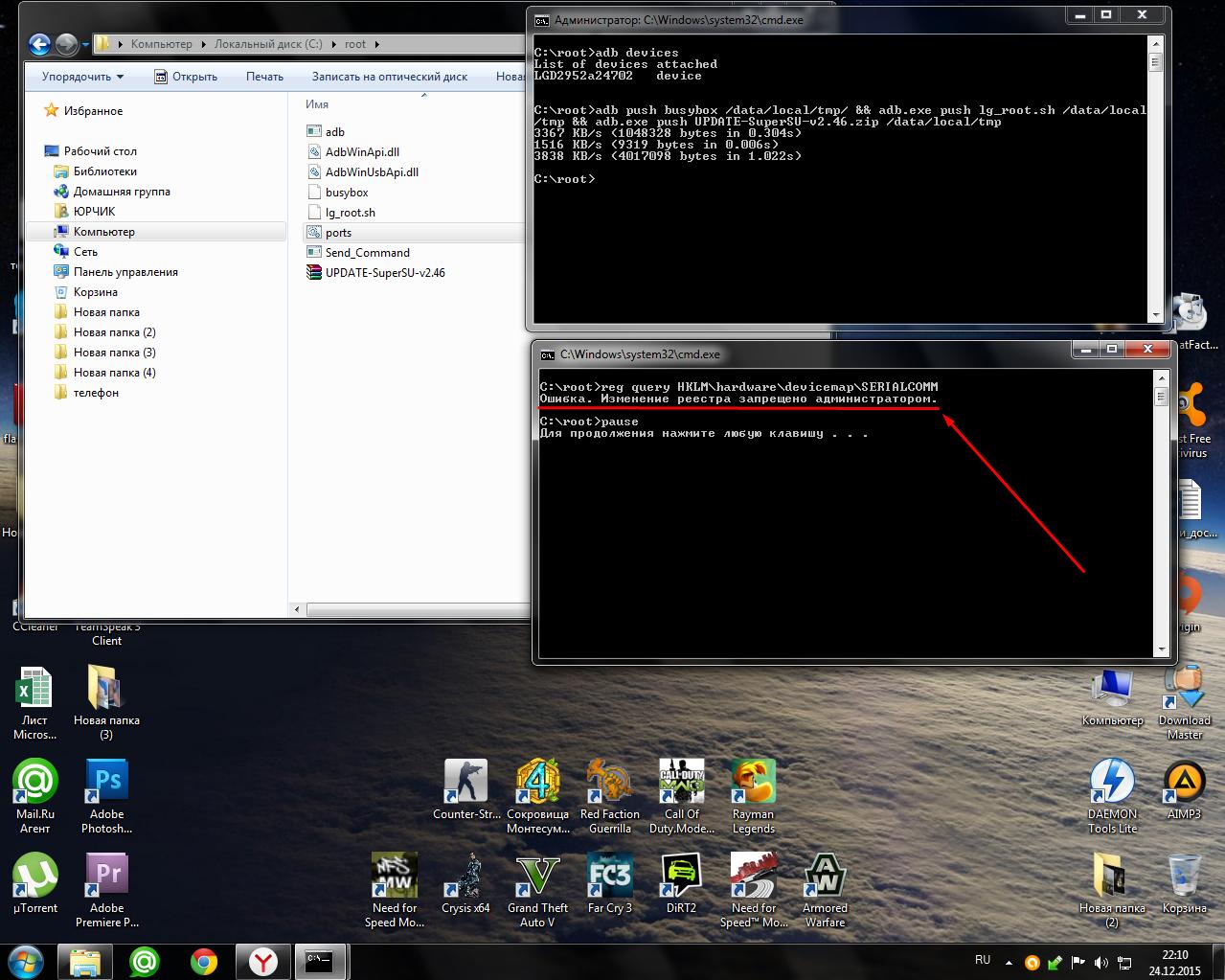This screenshot has width=1225, height=980.
Task: Click the Explorer horizontal scrollbar left arrow
Action: [x=297, y=609]
